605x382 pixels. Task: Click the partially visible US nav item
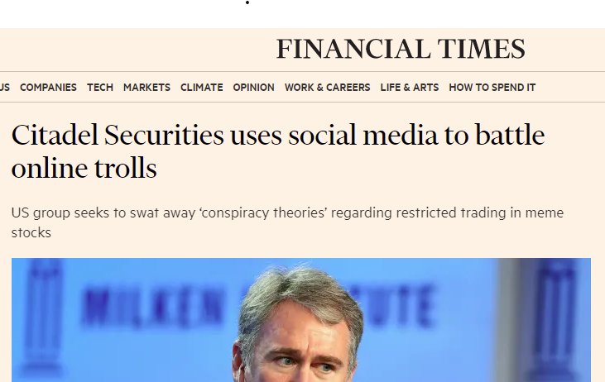point(5,88)
